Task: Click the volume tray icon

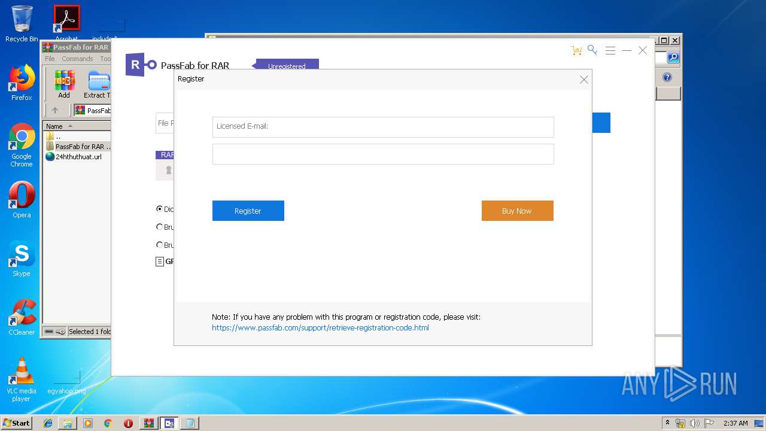Action: coord(695,423)
